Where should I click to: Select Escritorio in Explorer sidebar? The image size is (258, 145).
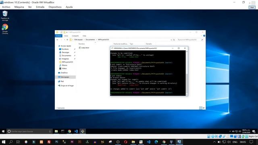(65, 49)
